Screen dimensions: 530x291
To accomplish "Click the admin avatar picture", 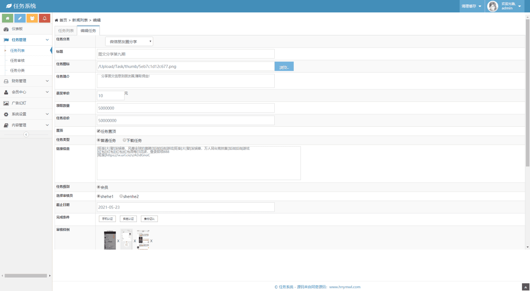I will click(492, 6).
